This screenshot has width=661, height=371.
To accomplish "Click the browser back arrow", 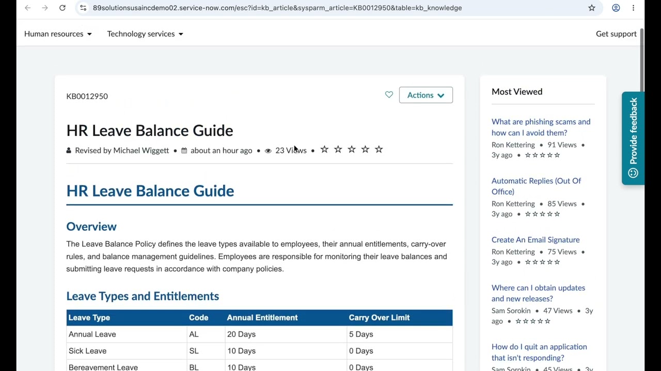I will coord(28,8).
